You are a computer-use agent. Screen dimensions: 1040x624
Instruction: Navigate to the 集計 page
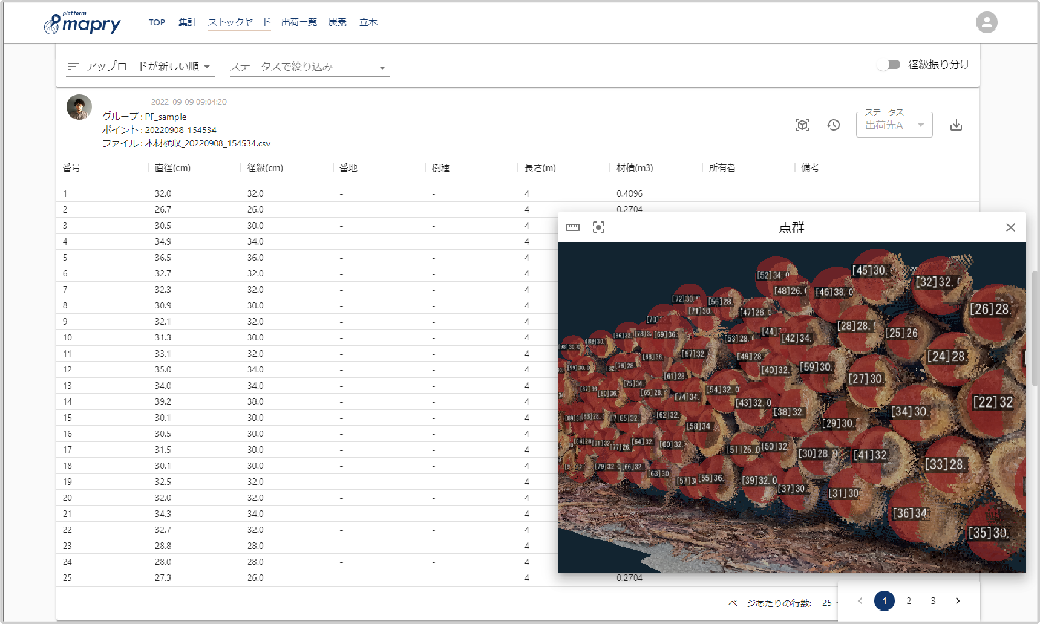pos(188,22)
